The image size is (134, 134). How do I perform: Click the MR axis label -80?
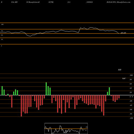click(131, 114)
